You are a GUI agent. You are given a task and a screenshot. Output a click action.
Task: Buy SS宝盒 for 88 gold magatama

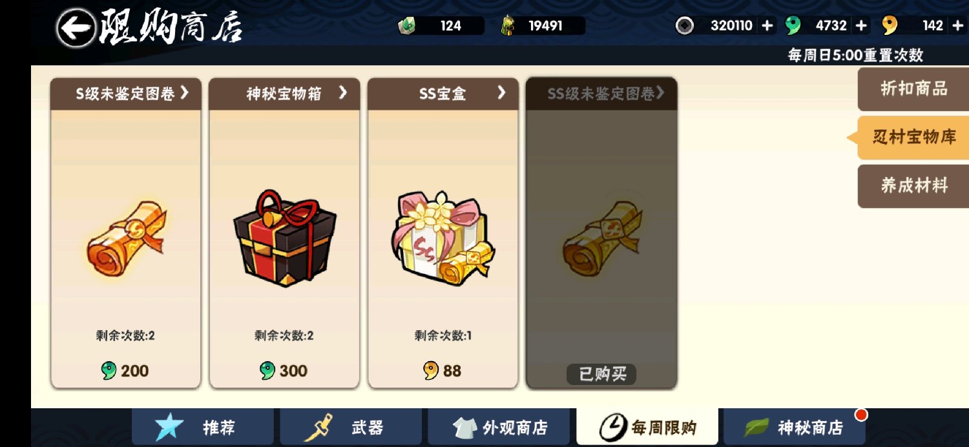click(x=443, y=371)
